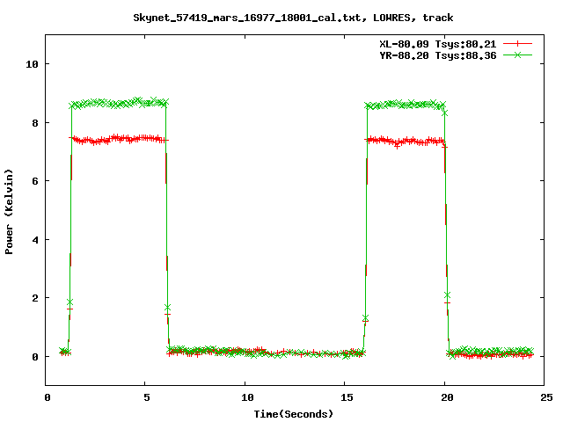Screen dimensions: 563x422
Task: Select the YR-88.20 Tsys:88.36 legend entry
Action: click(x=438, y=55)
